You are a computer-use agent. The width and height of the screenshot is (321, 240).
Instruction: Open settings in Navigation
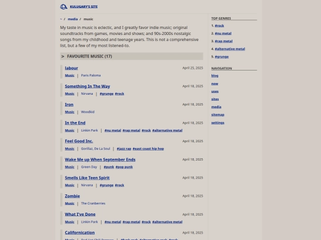click(x=218, y=123)
